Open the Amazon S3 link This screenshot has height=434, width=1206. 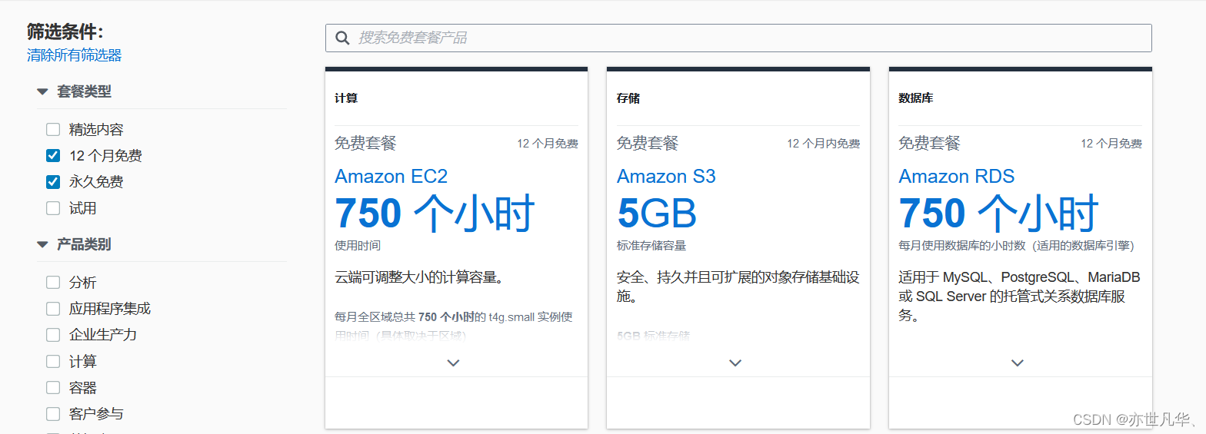pyautogui.click(x=666, y=176)
